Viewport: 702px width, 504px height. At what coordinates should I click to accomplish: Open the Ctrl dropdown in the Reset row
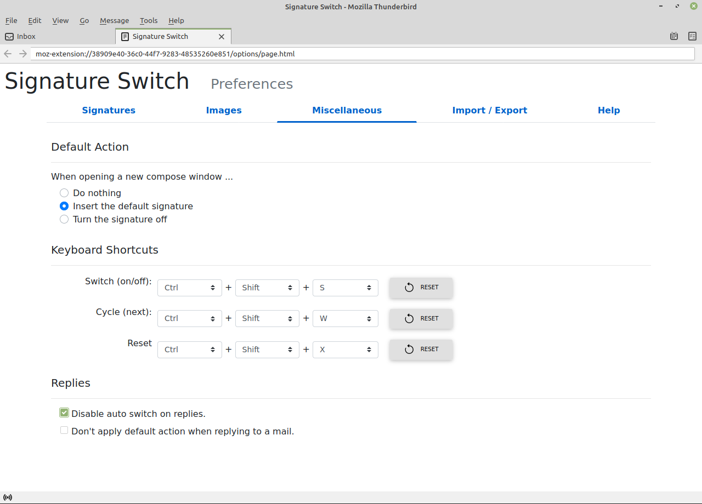190,350
